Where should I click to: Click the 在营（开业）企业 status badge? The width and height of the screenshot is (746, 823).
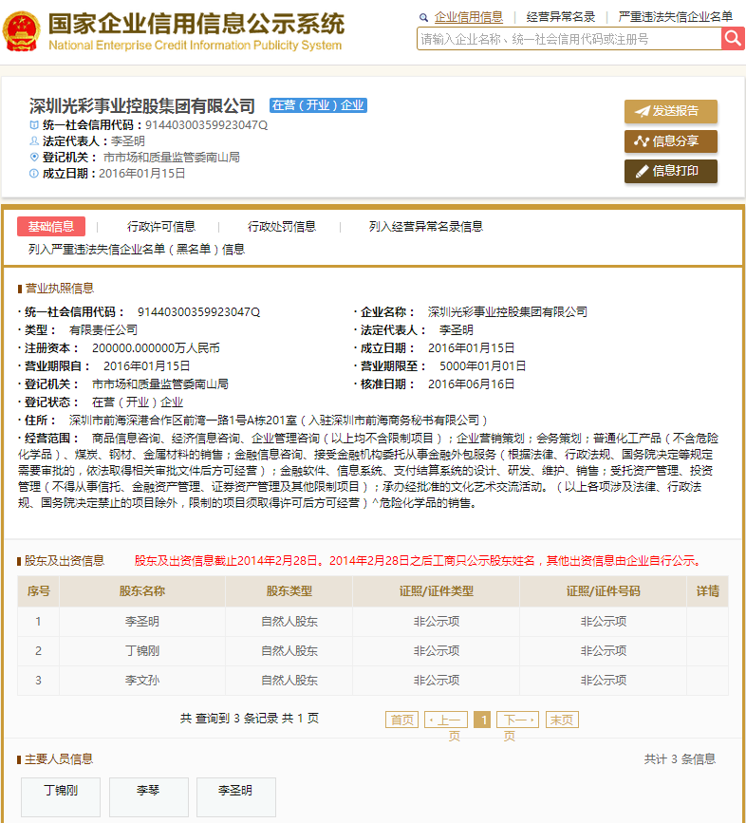(318, 105)
